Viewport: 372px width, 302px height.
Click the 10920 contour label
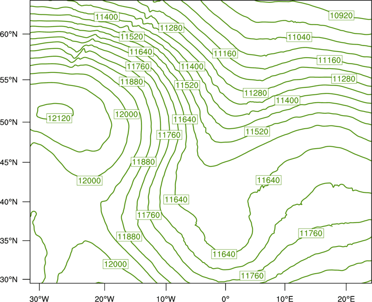[x=341, y=15]
